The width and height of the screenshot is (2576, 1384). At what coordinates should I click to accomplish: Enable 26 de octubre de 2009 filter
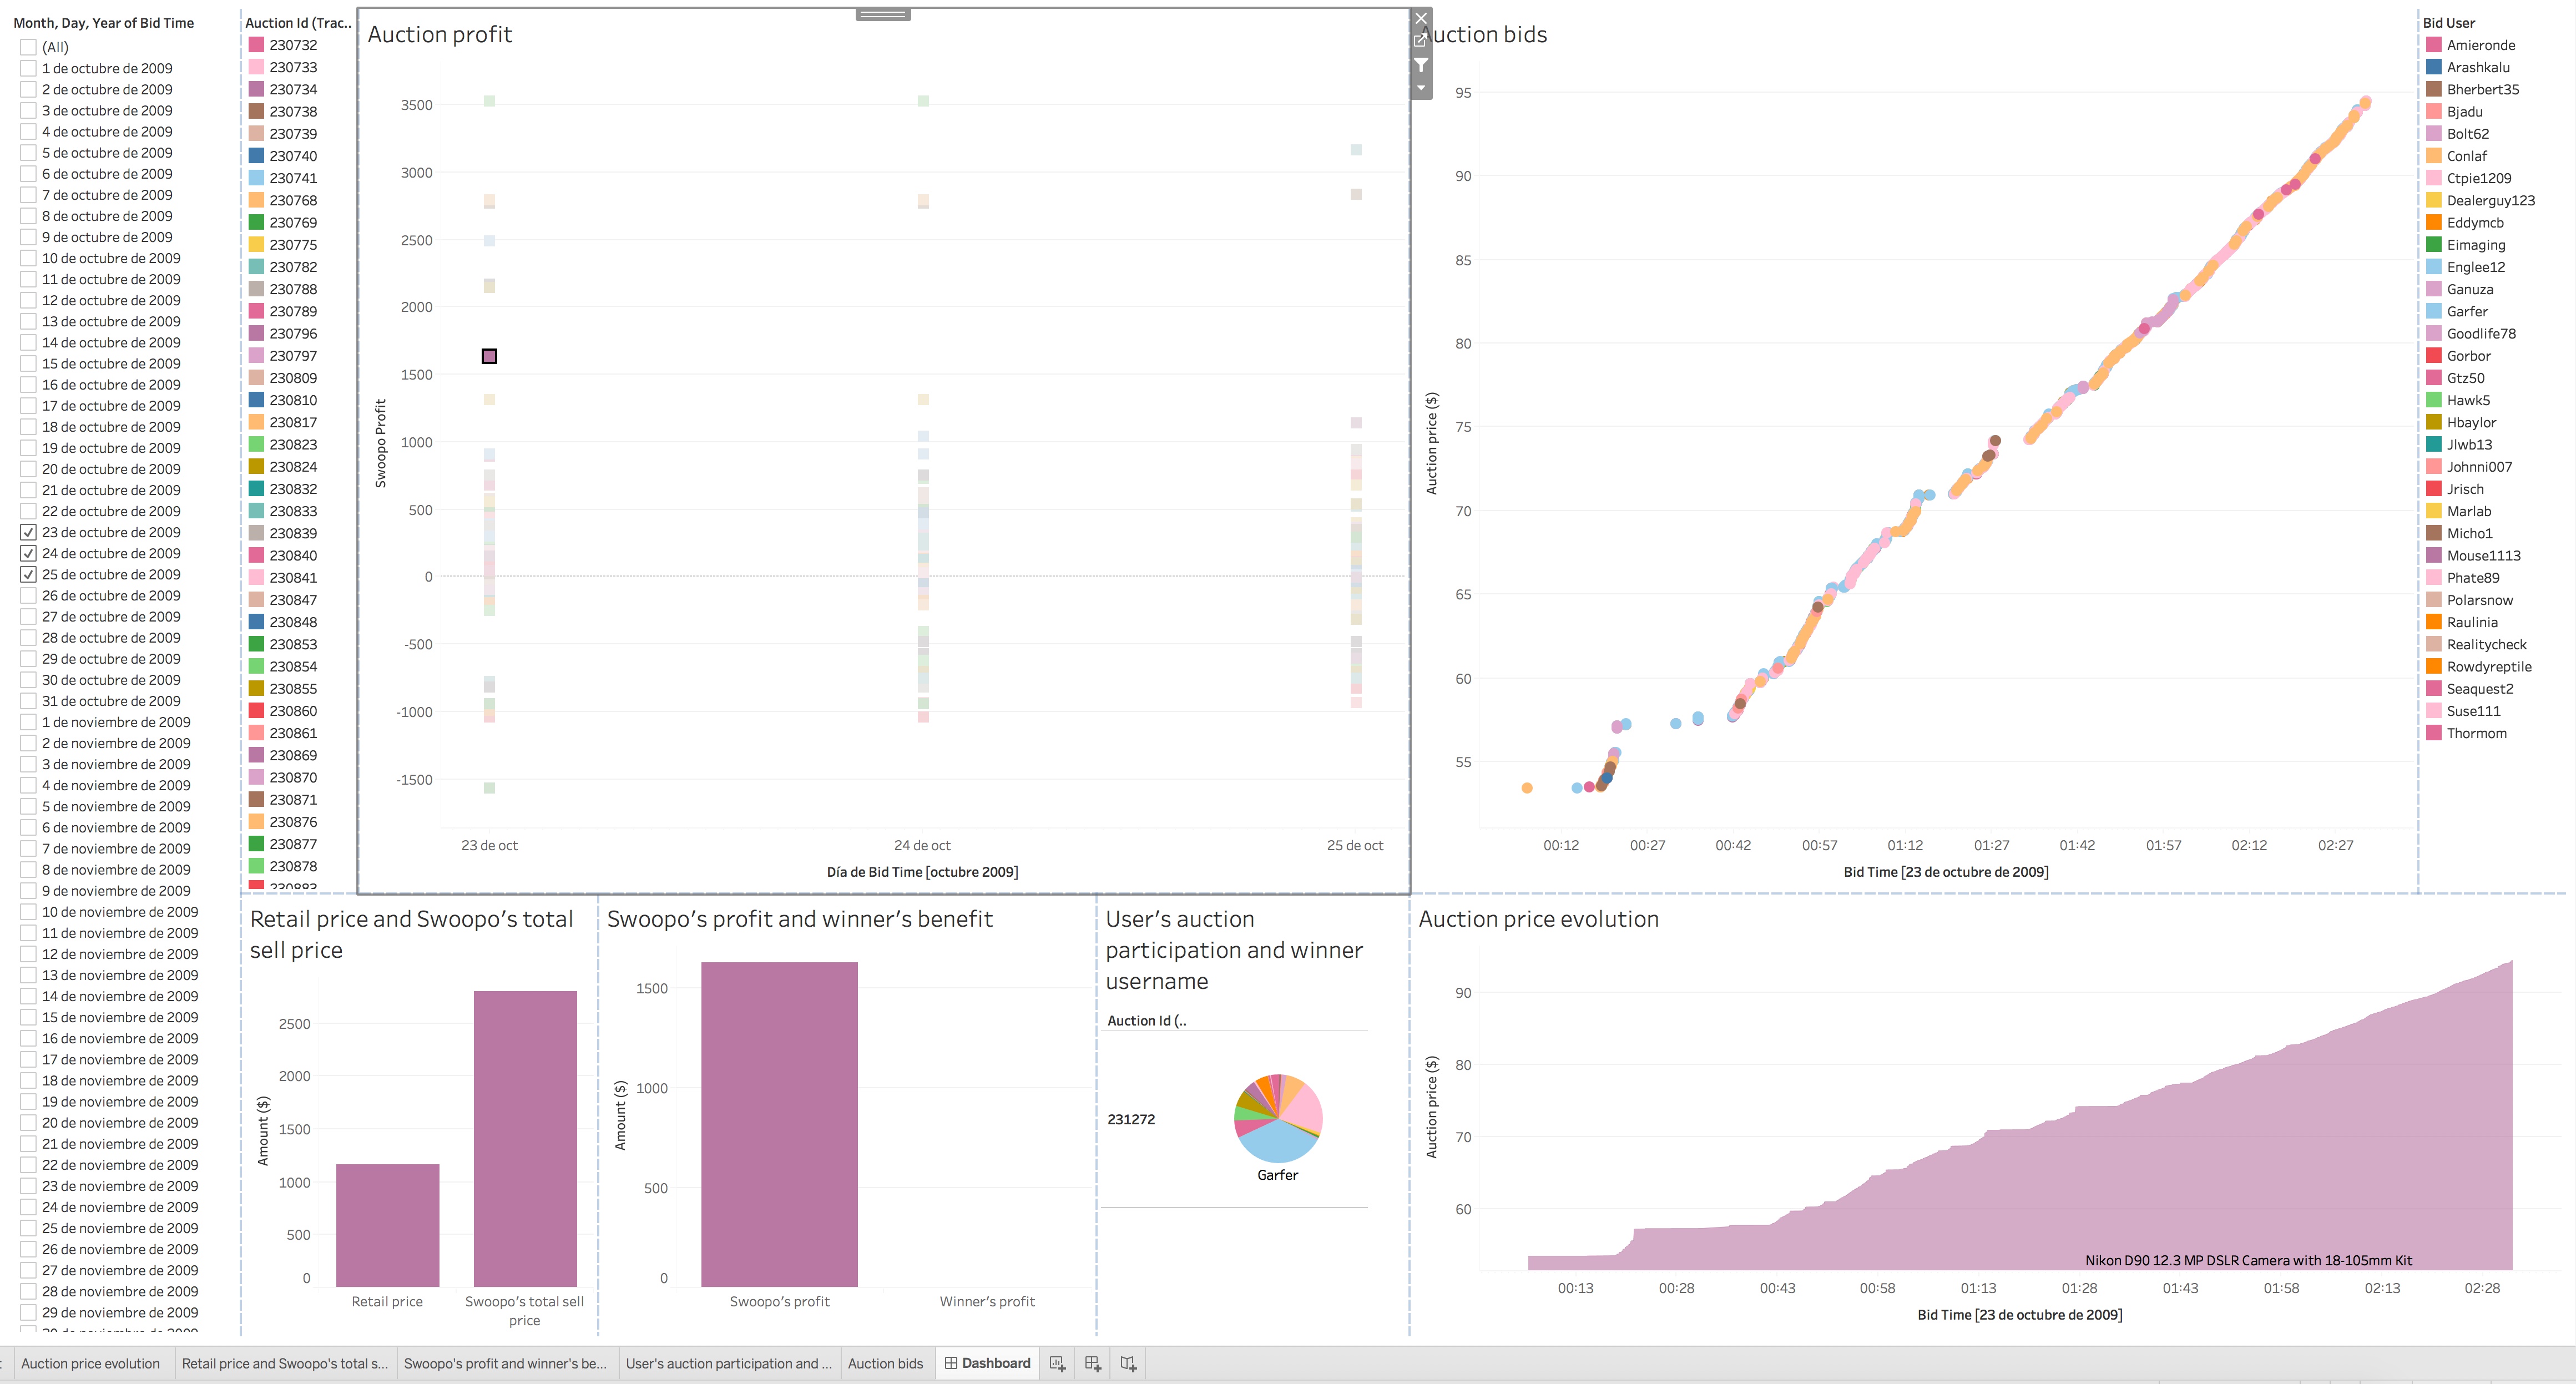29,596
